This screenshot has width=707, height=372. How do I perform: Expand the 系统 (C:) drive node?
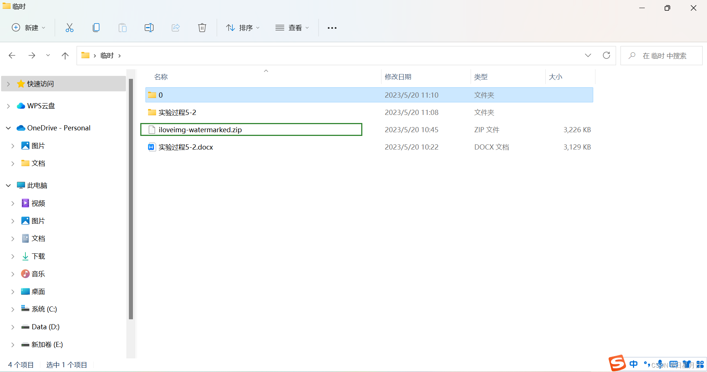pyautogui.click(x=13, y=309)
